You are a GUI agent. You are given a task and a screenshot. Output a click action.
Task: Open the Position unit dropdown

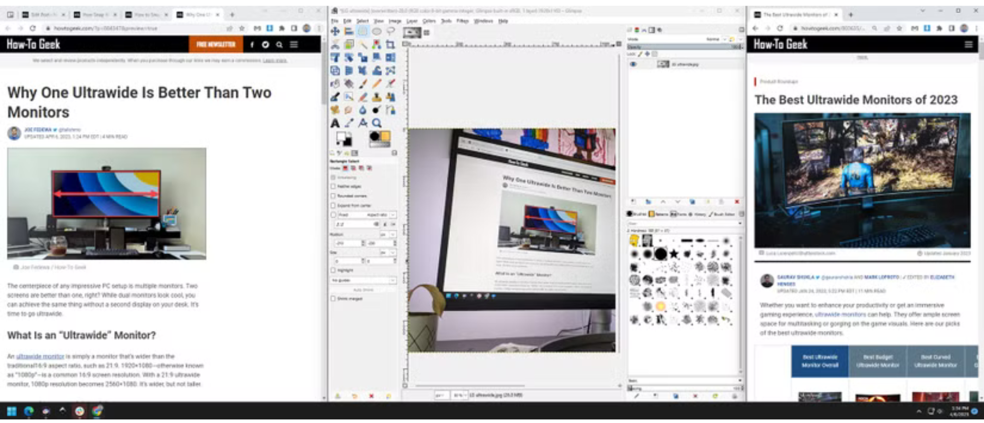click(388, 234)
